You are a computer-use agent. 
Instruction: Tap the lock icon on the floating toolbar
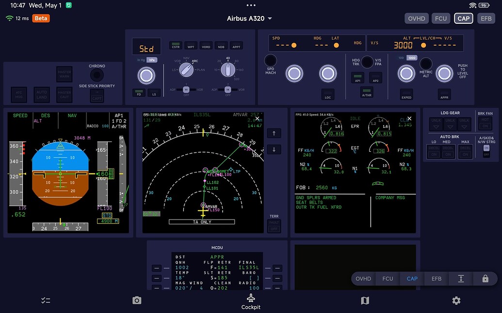pos(485,279)
